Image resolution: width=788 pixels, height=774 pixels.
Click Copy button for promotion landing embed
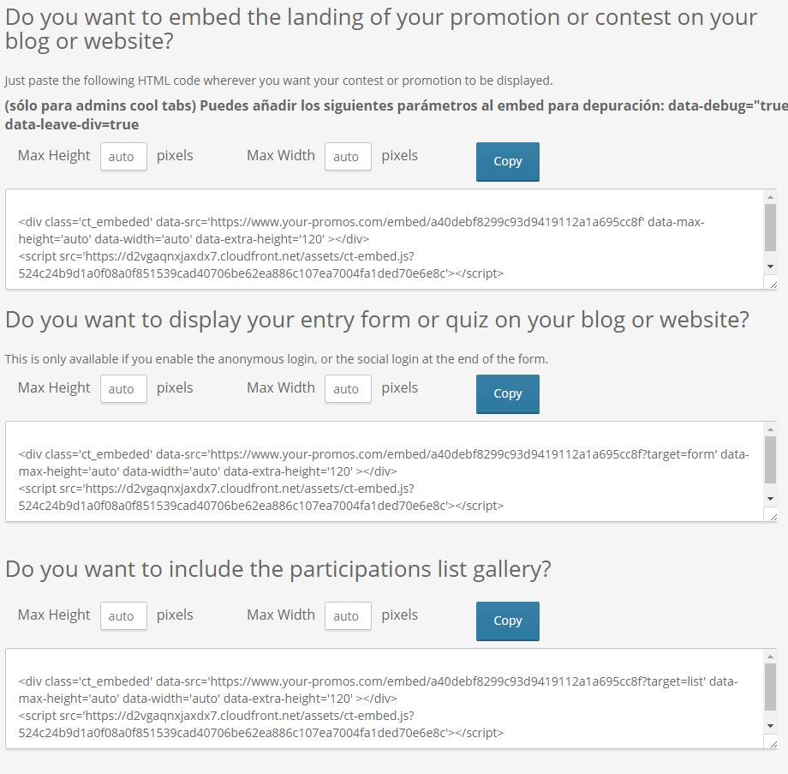(508, 161)
